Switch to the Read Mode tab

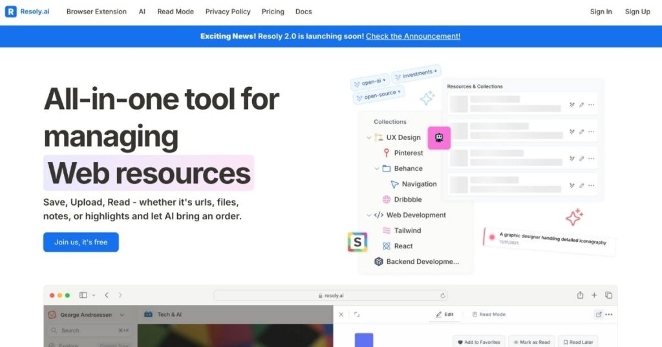coord(489,315)
